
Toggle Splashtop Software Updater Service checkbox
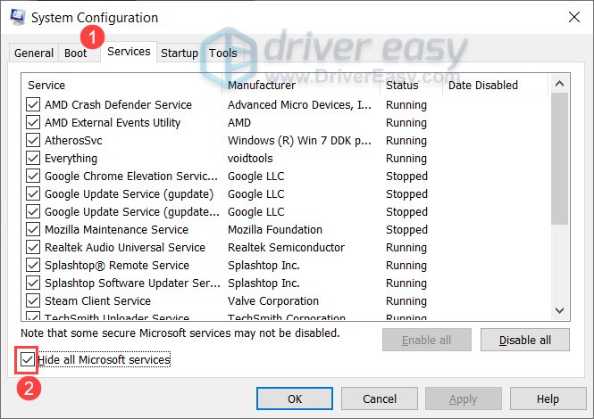[33, 283]
